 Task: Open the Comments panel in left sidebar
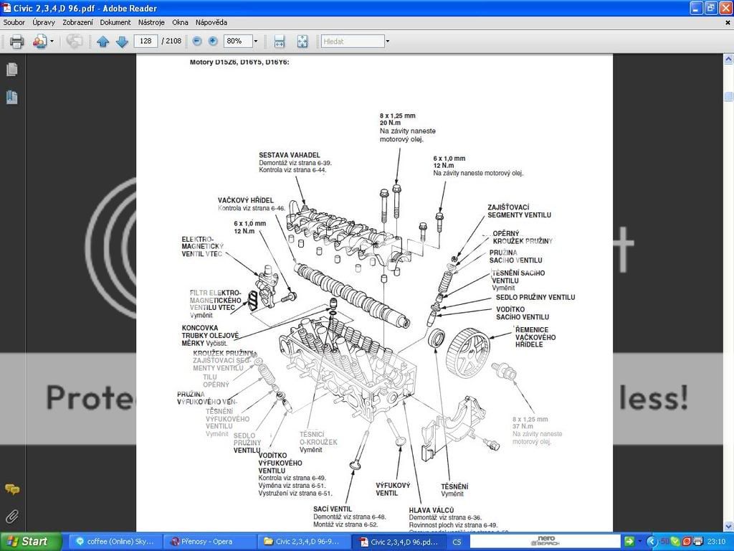pyautogui.click(x=12, y=490)
